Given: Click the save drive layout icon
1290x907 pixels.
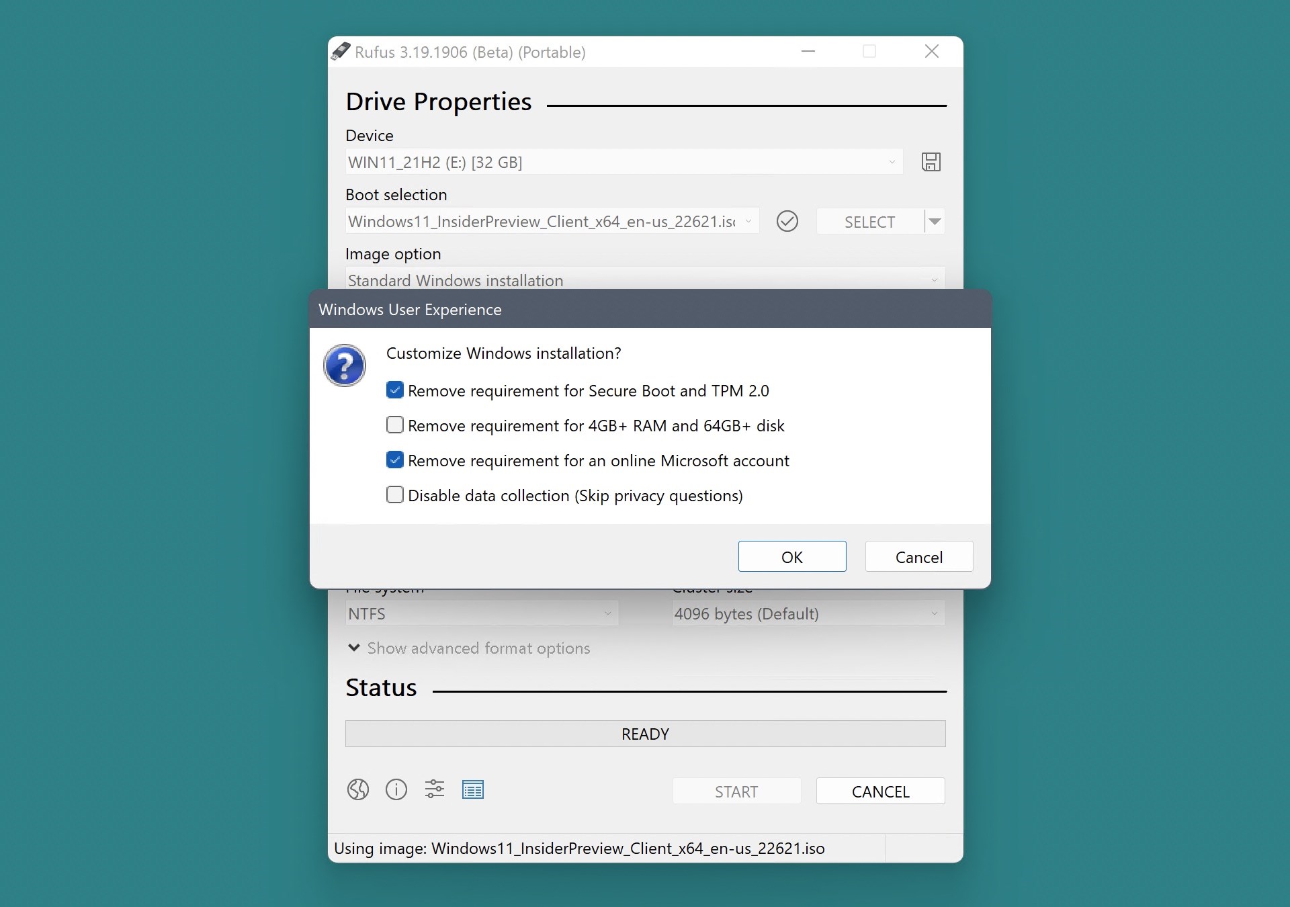Looking at the screenshot, I should pos(931,162).
